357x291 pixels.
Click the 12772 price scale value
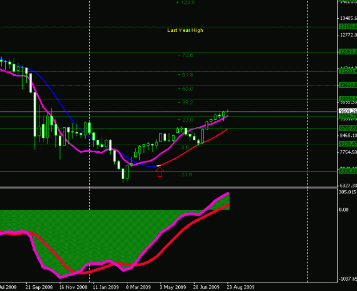pyautogui.click(x=348, y=35)
